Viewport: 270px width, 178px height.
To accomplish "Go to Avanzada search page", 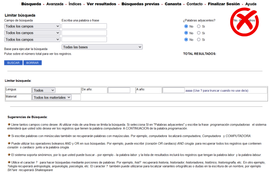I will [55, 4].
